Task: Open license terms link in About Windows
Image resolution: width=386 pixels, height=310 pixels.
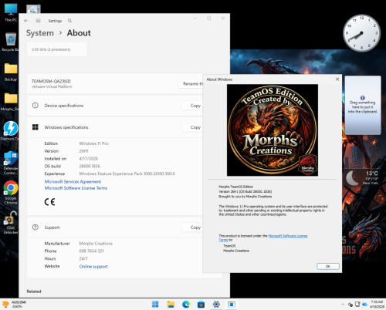Action: point(288,236)
